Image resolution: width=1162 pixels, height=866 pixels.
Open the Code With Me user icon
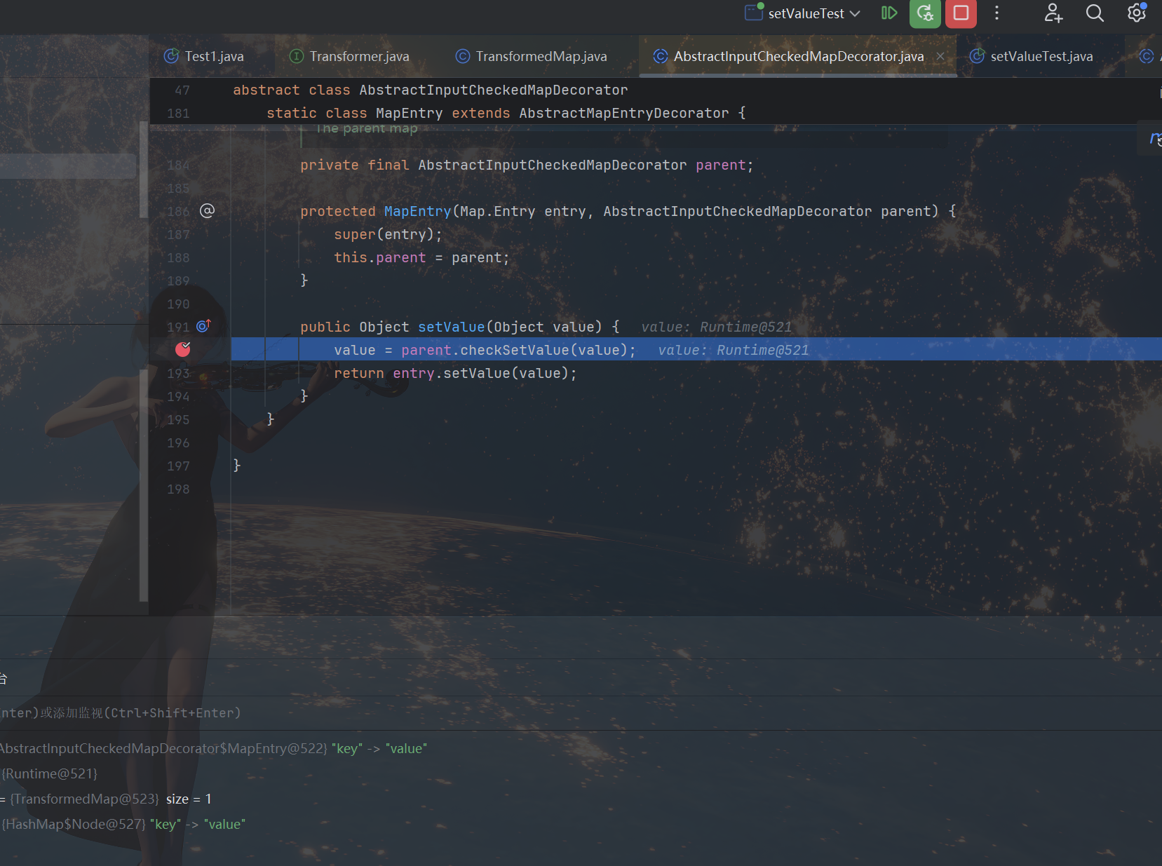point(1053,13)
